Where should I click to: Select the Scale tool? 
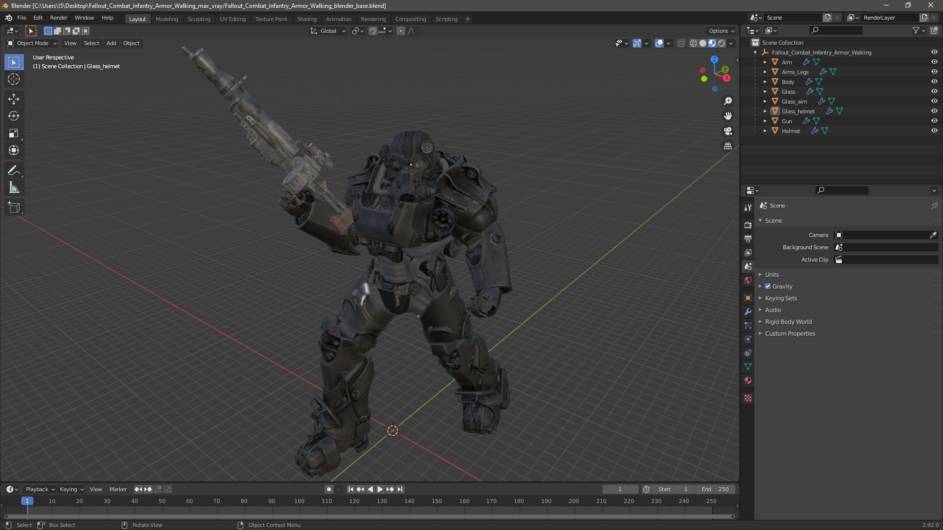[x=14, y=133]
